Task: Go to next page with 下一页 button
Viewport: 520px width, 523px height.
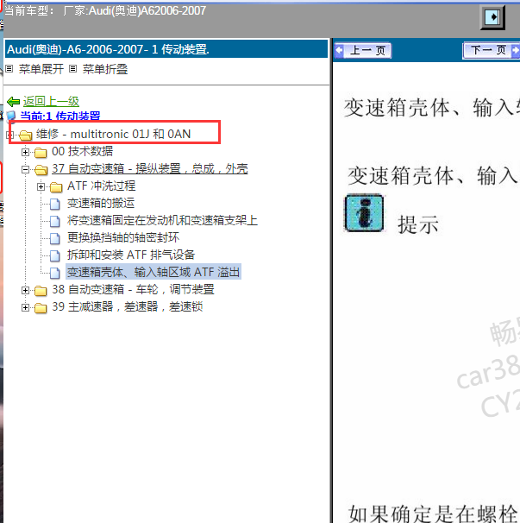Action: (491, 51)
